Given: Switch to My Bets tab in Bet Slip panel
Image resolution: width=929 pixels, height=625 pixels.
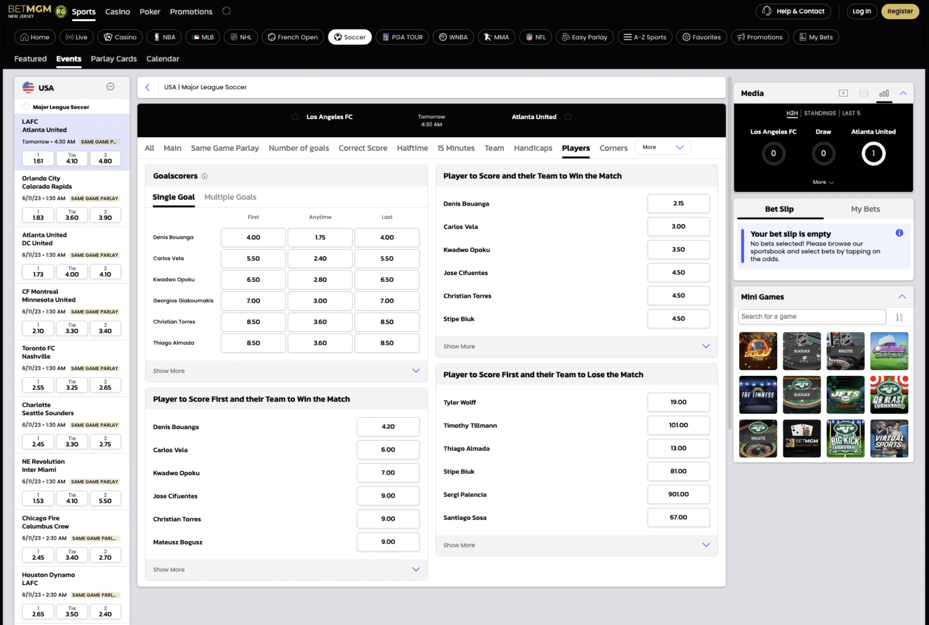Looking at the screenshot, I should [x=865, y=209].
